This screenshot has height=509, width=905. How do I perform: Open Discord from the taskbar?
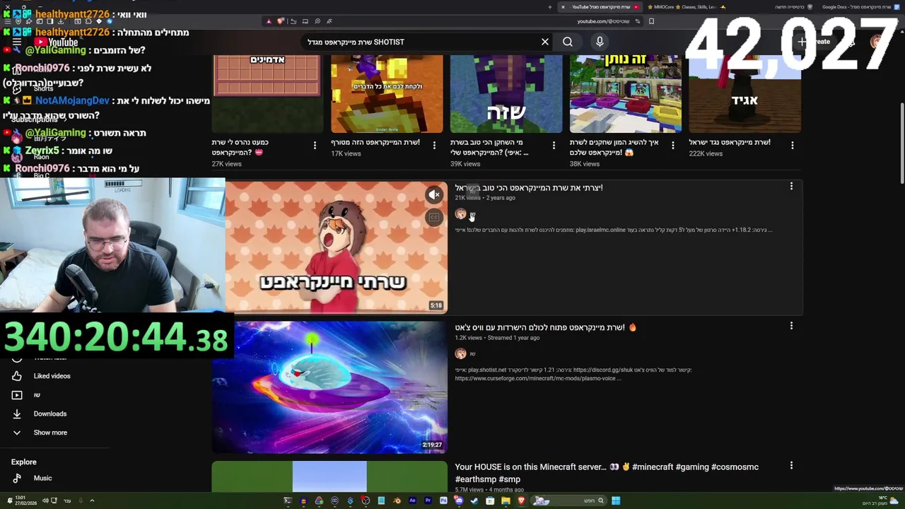[x=459, y=501]
